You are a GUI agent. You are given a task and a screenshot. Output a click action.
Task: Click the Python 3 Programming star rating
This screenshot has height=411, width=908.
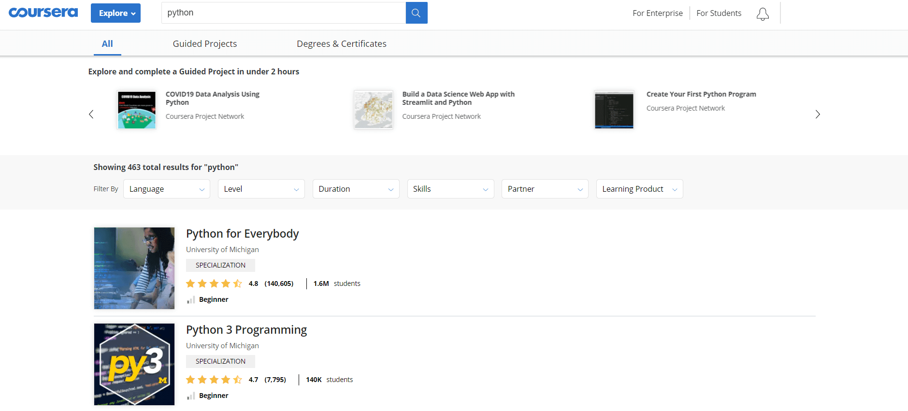coord(214,380)
